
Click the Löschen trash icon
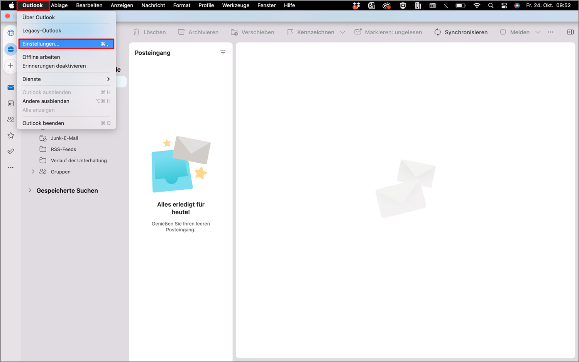136,32
